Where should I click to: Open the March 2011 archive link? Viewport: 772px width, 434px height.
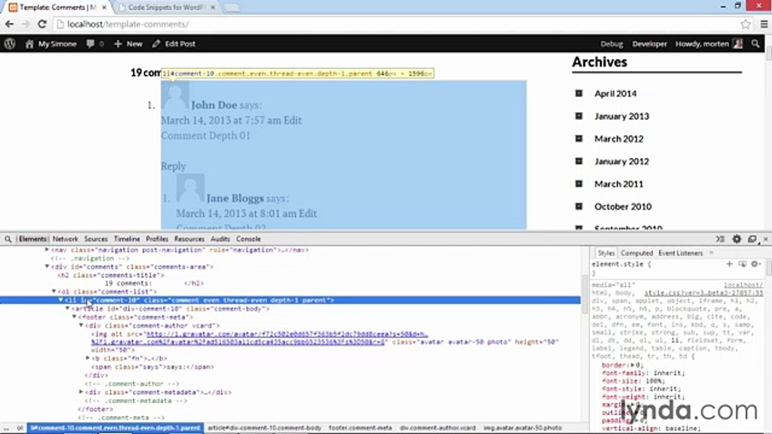click(x=619, y=184)
